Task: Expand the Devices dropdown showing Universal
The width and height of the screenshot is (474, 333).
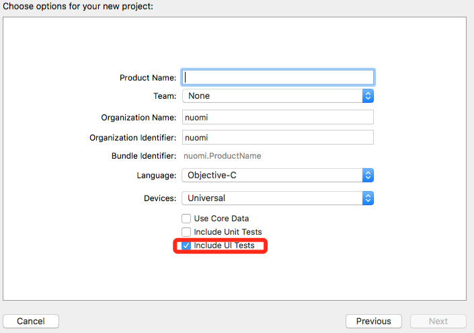Action: pyautogui.click(x=272, y=198)
